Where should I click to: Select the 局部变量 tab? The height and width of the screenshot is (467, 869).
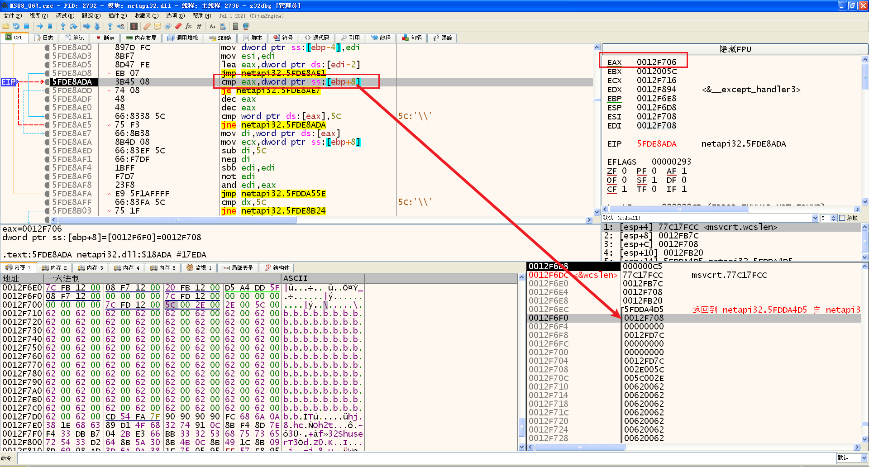[x=238, y=268]
